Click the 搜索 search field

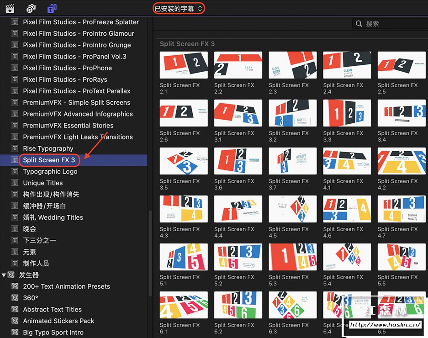[391, 24]
